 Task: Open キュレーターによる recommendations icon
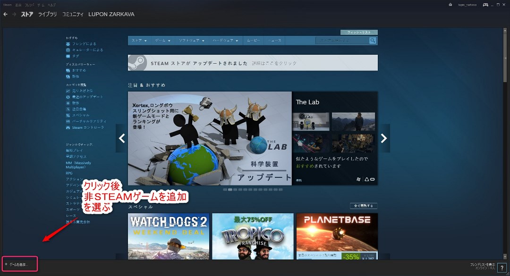pyautogui.click(x=68, y=50)
